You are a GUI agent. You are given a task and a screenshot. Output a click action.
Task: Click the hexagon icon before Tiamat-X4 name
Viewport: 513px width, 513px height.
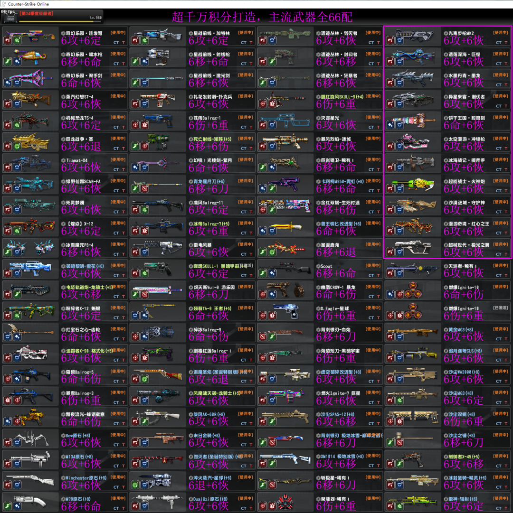[63, 160]
